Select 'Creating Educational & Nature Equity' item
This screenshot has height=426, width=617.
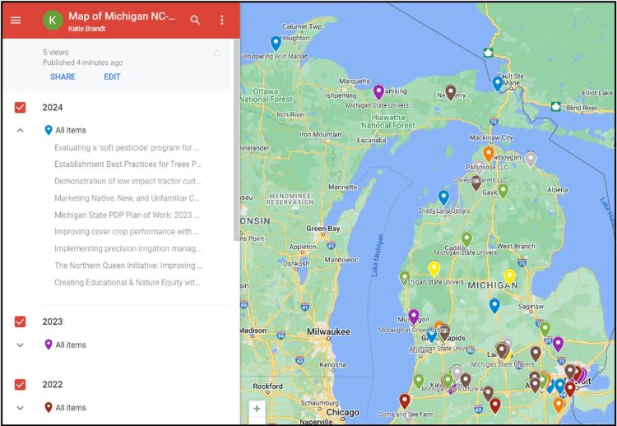point(128,282)
